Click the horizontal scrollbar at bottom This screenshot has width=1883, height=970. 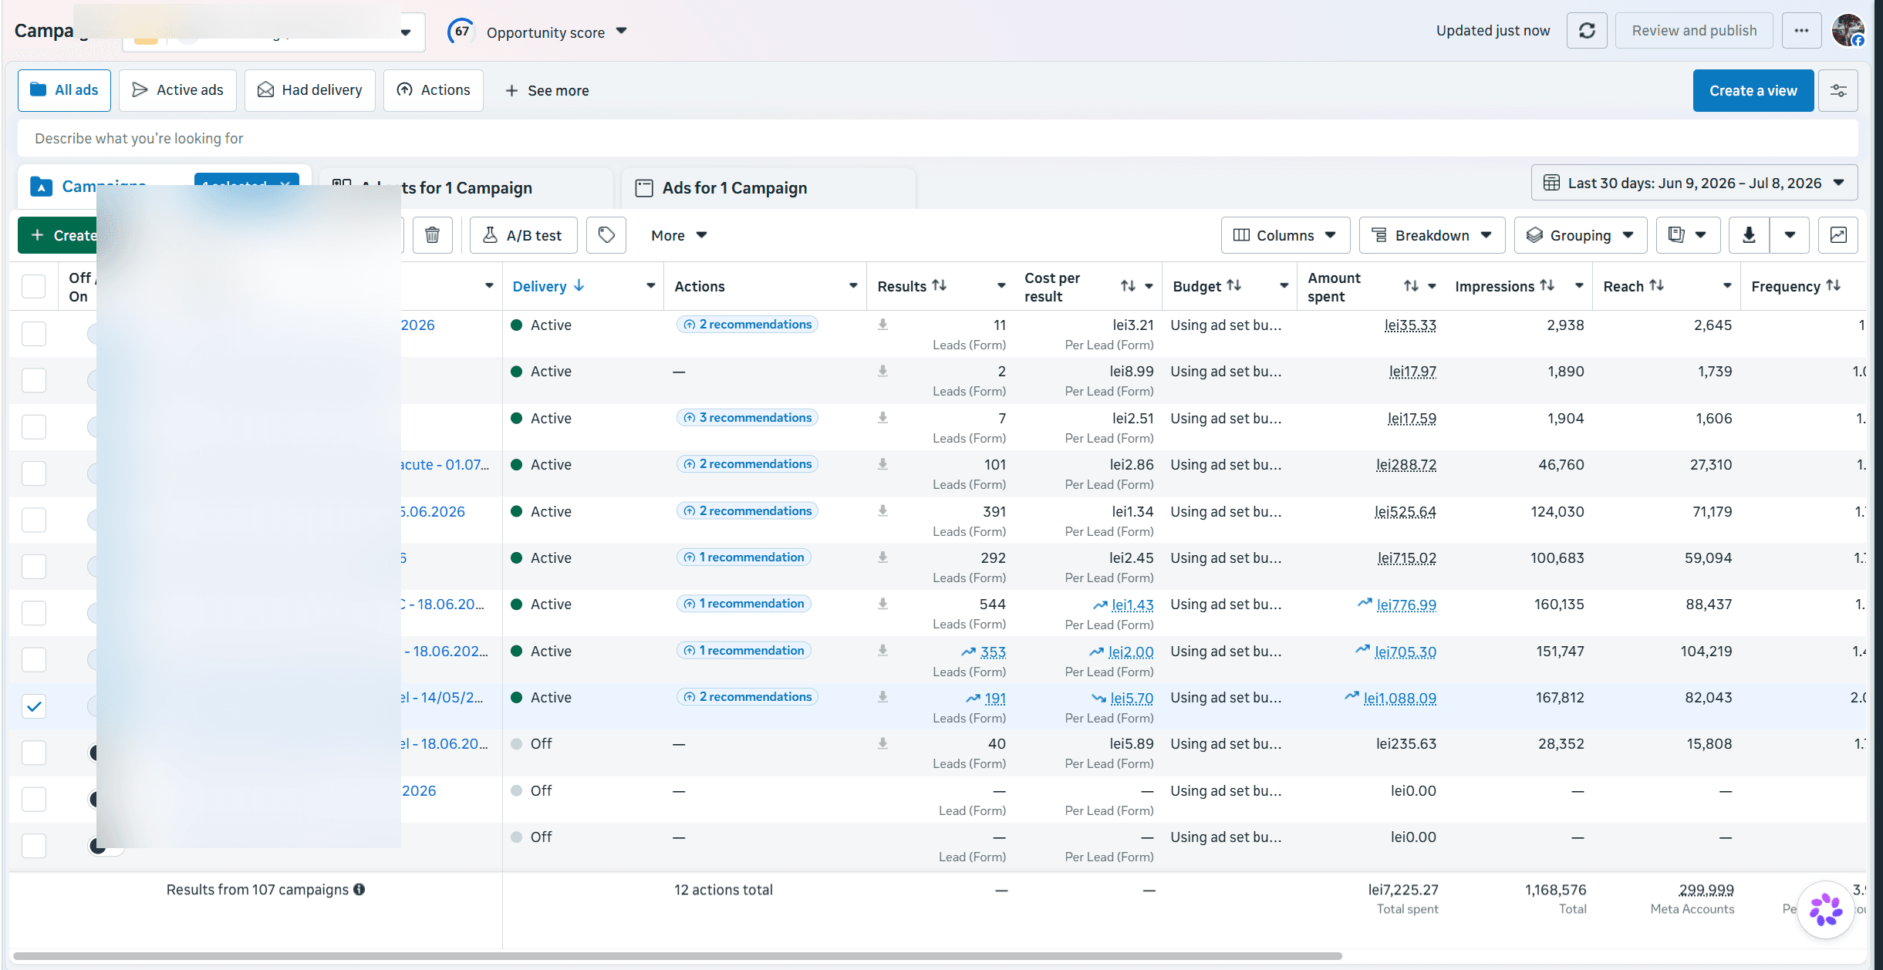point(677,956)
